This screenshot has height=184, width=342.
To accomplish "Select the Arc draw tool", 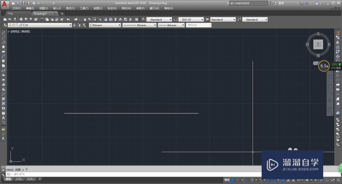I will (x=3, y=56).
